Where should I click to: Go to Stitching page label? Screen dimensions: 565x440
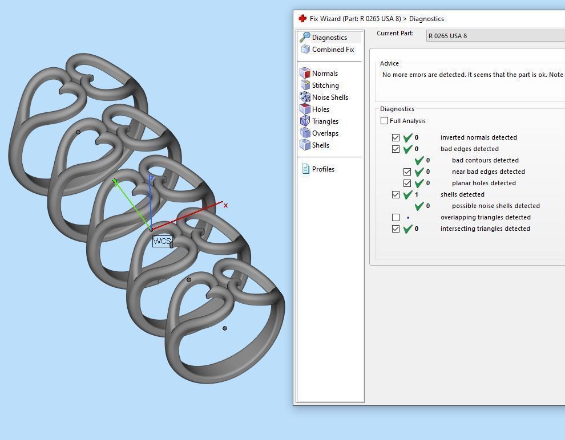[325, 85]
